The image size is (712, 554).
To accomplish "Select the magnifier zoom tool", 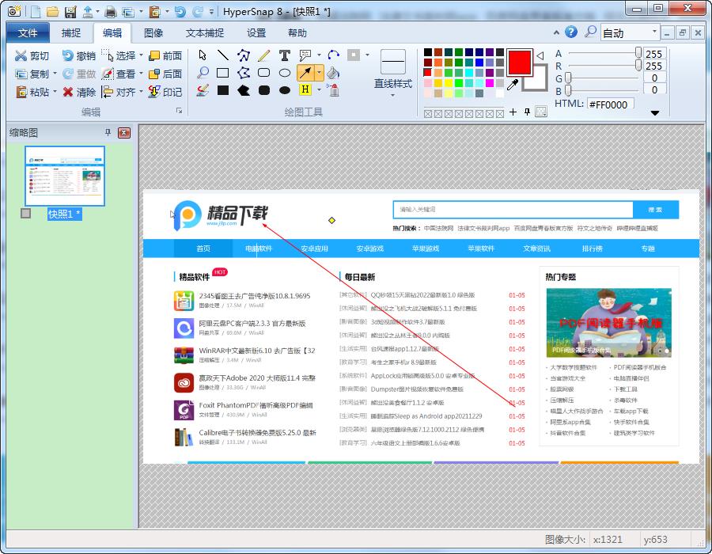I will pyautogui.click(x=203, y=73).
